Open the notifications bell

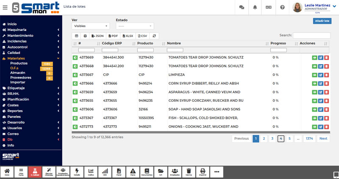255,7
